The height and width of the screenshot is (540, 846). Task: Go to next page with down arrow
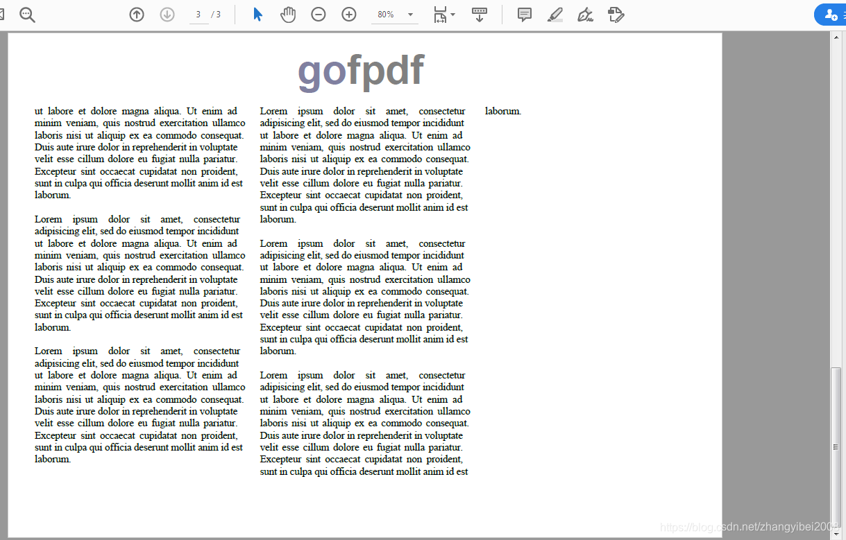click(167, 15)
